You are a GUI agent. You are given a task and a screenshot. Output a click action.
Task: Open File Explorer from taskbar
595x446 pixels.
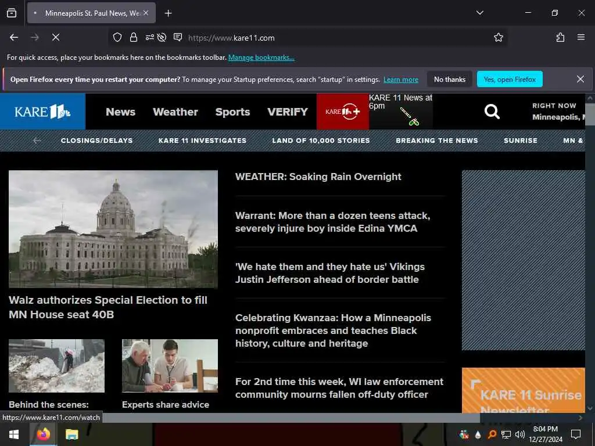click(71, 434)
